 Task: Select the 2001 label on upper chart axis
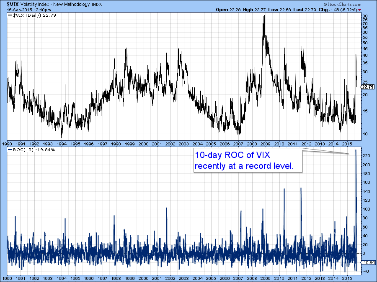[x=157, y=143]
